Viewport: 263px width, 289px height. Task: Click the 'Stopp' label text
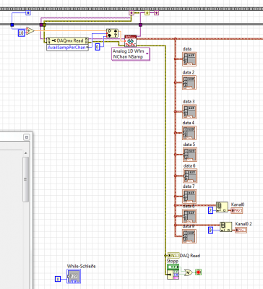point(173,261)
